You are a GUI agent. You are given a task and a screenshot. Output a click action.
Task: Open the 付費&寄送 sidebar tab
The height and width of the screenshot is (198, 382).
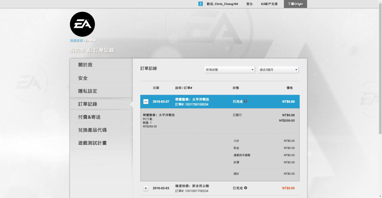(x=101, y=117)
